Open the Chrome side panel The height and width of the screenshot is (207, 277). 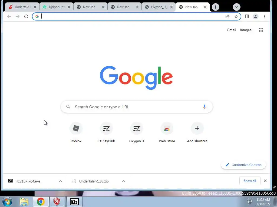[x=247, y=16]
